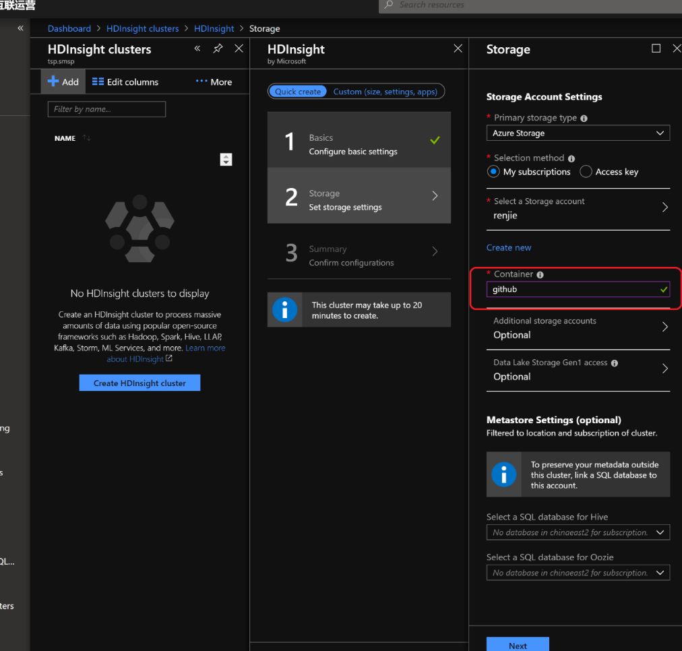Click the Create new storage link
The image size is (682, 651).
509,247
